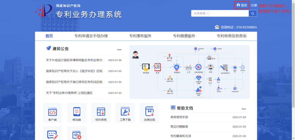
Task: Show more 通知公告 via ellipsis
Action: click(x=119, y=50)
